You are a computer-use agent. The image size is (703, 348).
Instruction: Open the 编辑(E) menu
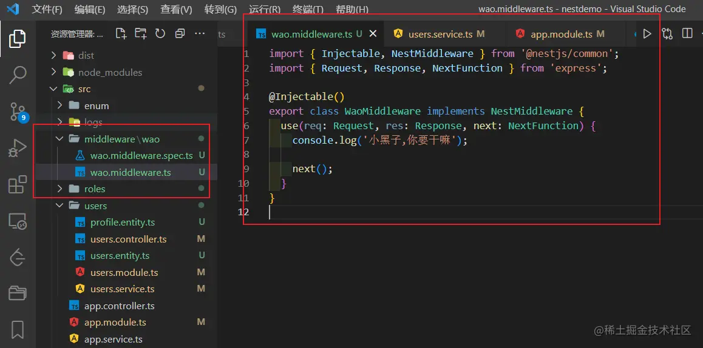(90, 10)
